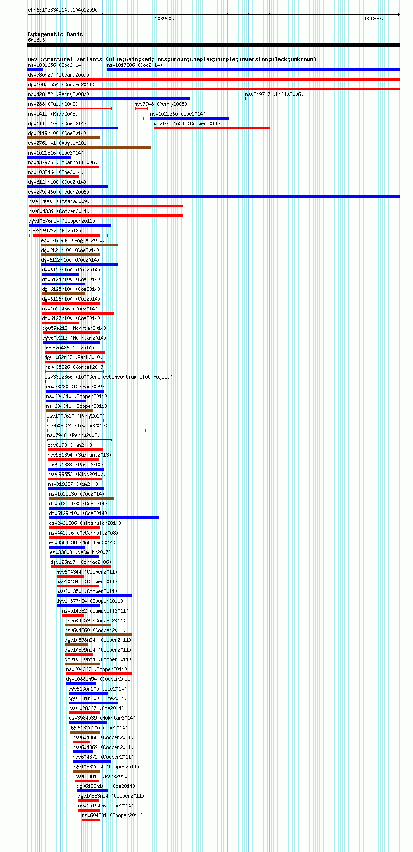Click dgv6121n100 (Coe2014) label

click(71, 251)
